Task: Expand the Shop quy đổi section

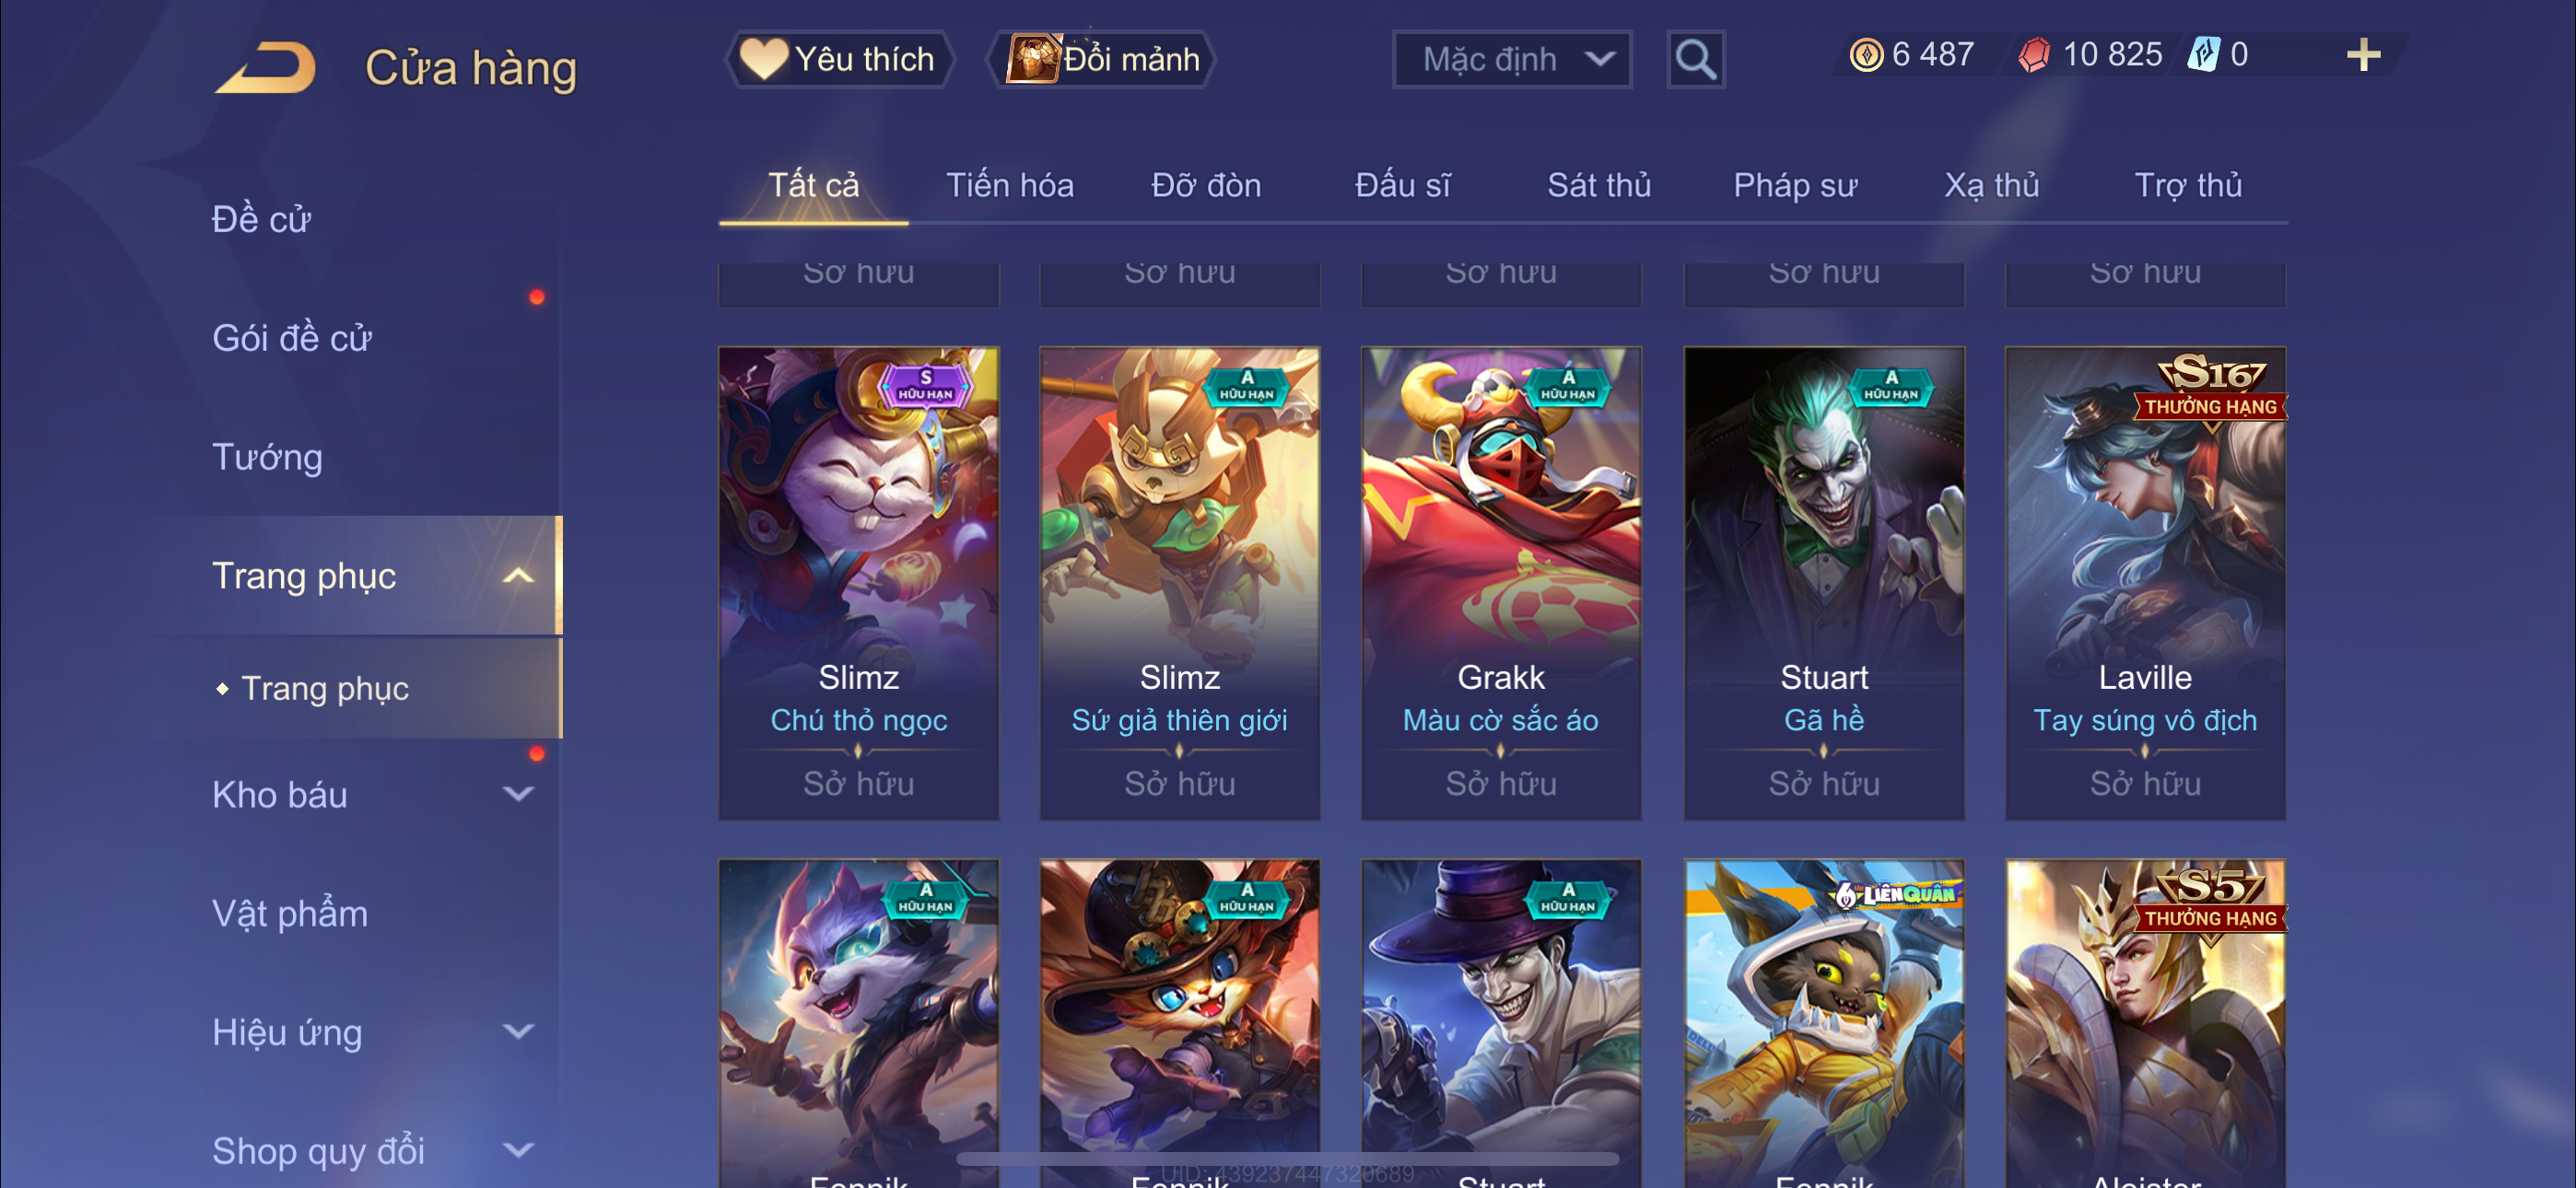Action: (518, 1151)
